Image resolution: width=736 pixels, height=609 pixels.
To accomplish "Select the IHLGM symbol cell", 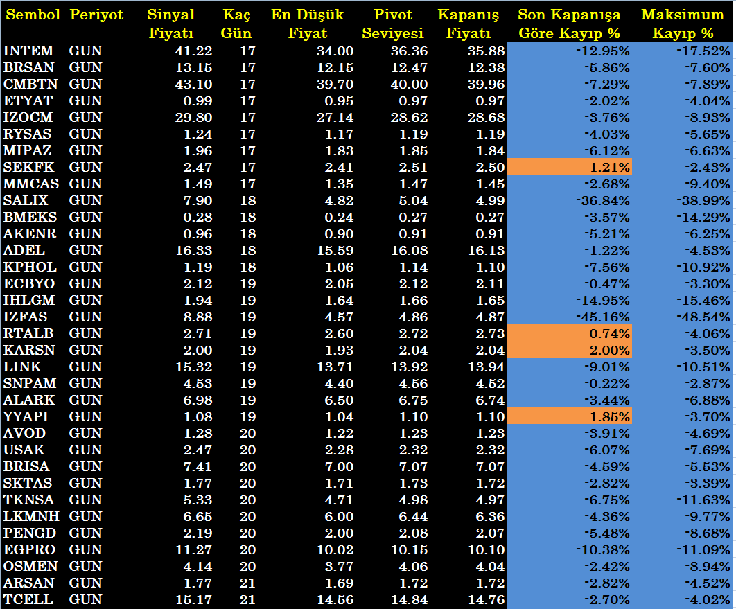I will (29, 300).
